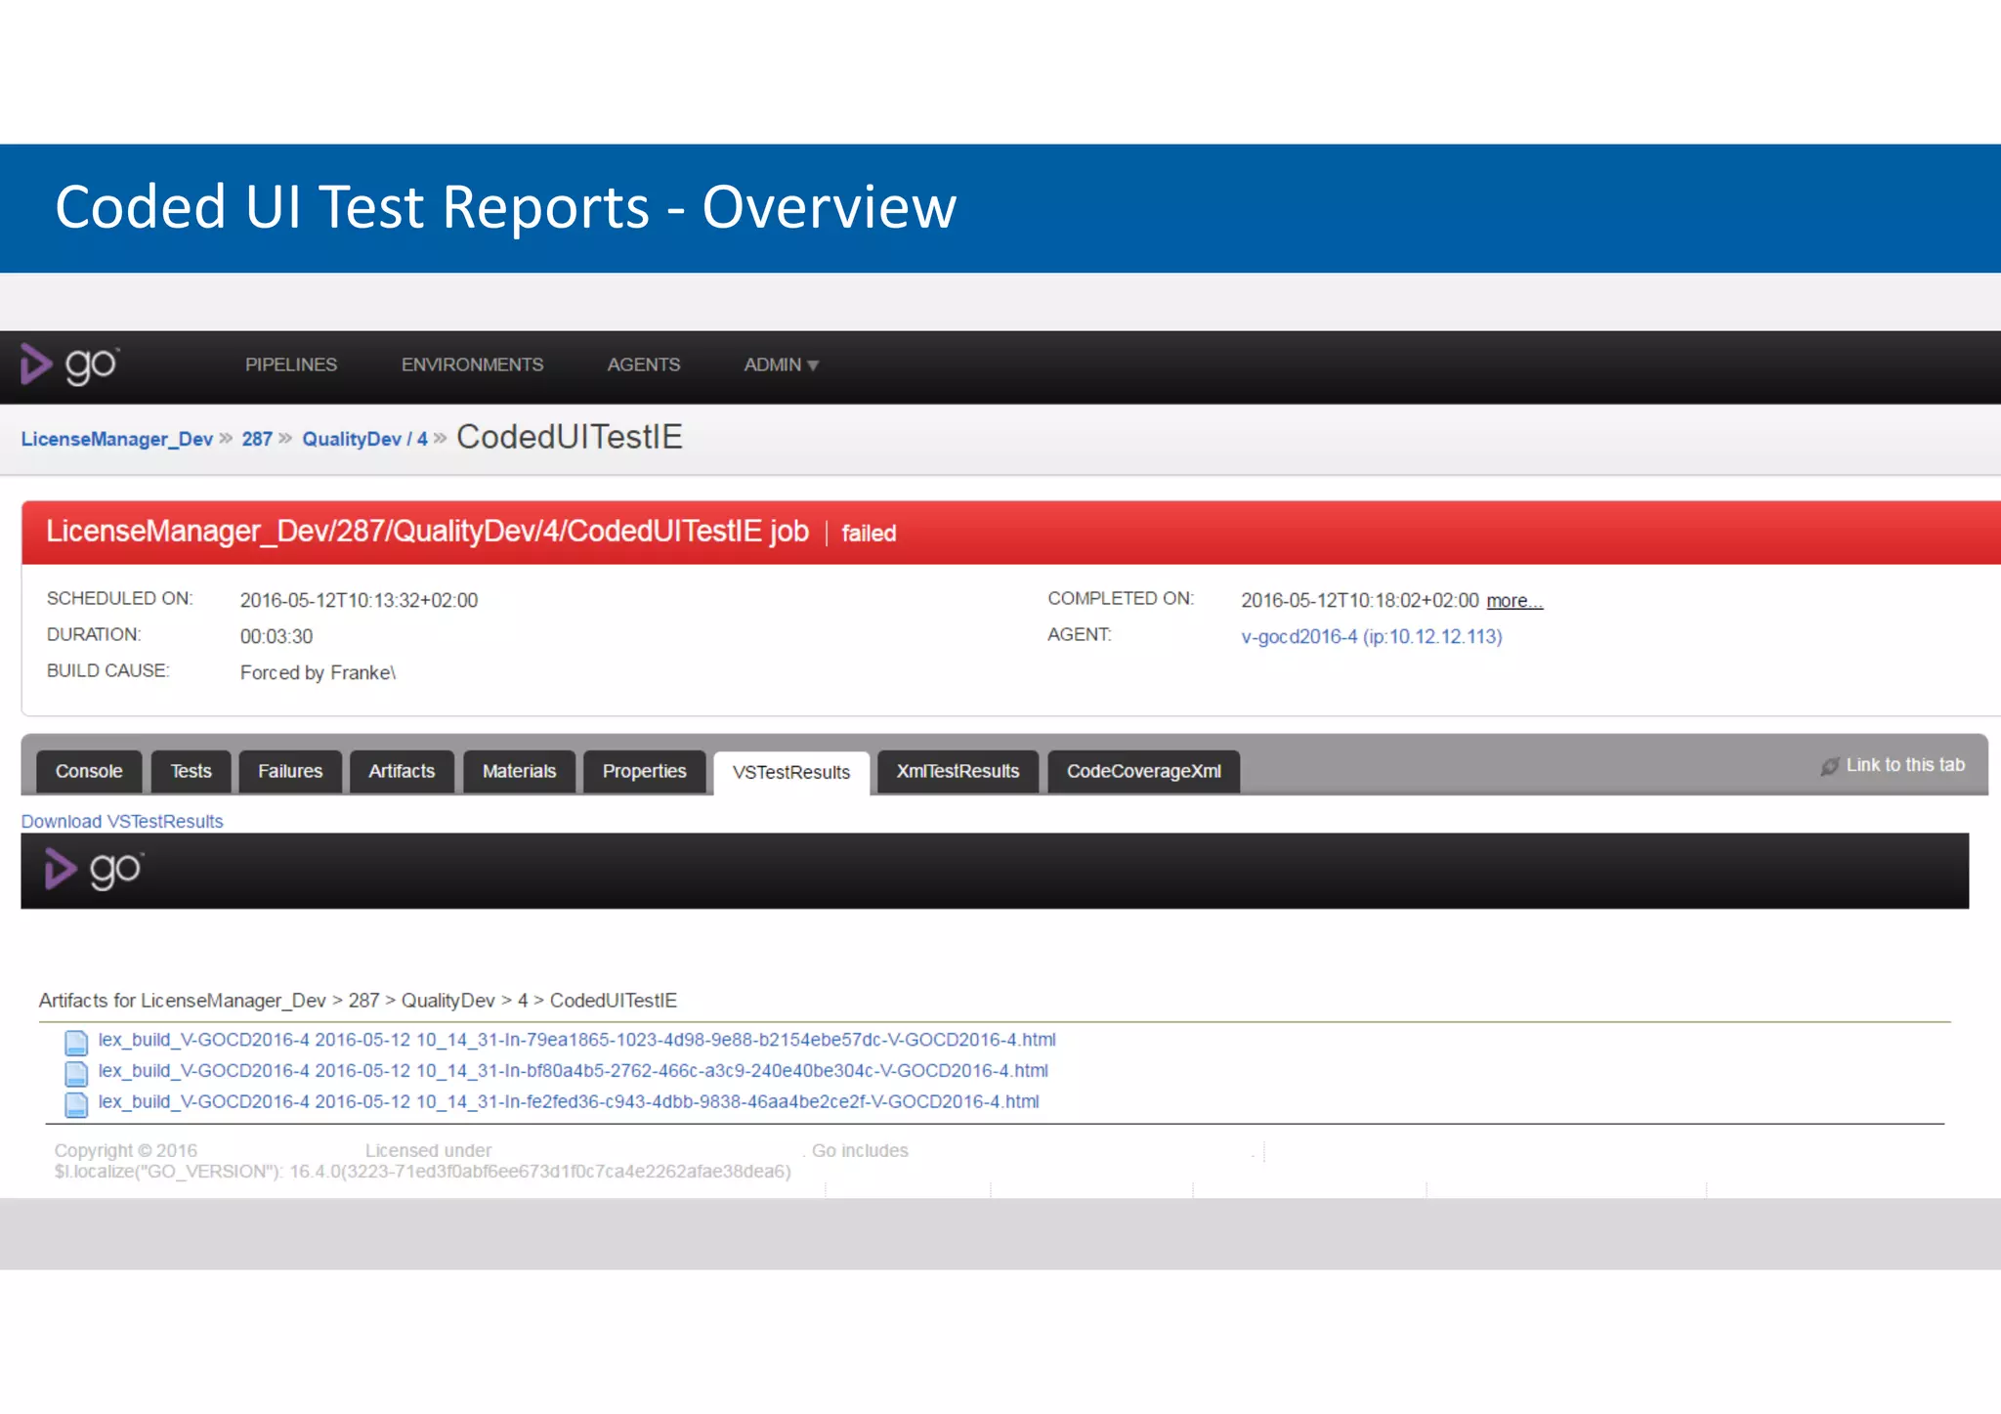This screenshot has height=1414, width=2001.
Task: Click the scheduled time 2016-05-12T10:13:32+02:00
Action: tap(359, 601)
